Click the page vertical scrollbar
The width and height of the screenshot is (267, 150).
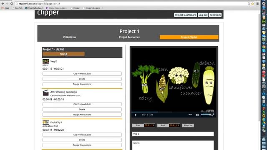tap(259, 68)
